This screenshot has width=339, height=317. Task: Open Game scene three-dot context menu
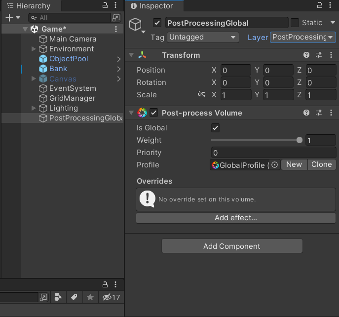click(x=116, y=29)
